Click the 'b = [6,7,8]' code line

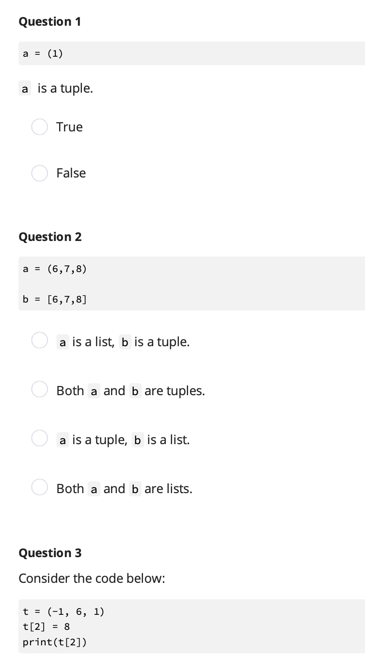pos(55,299)
